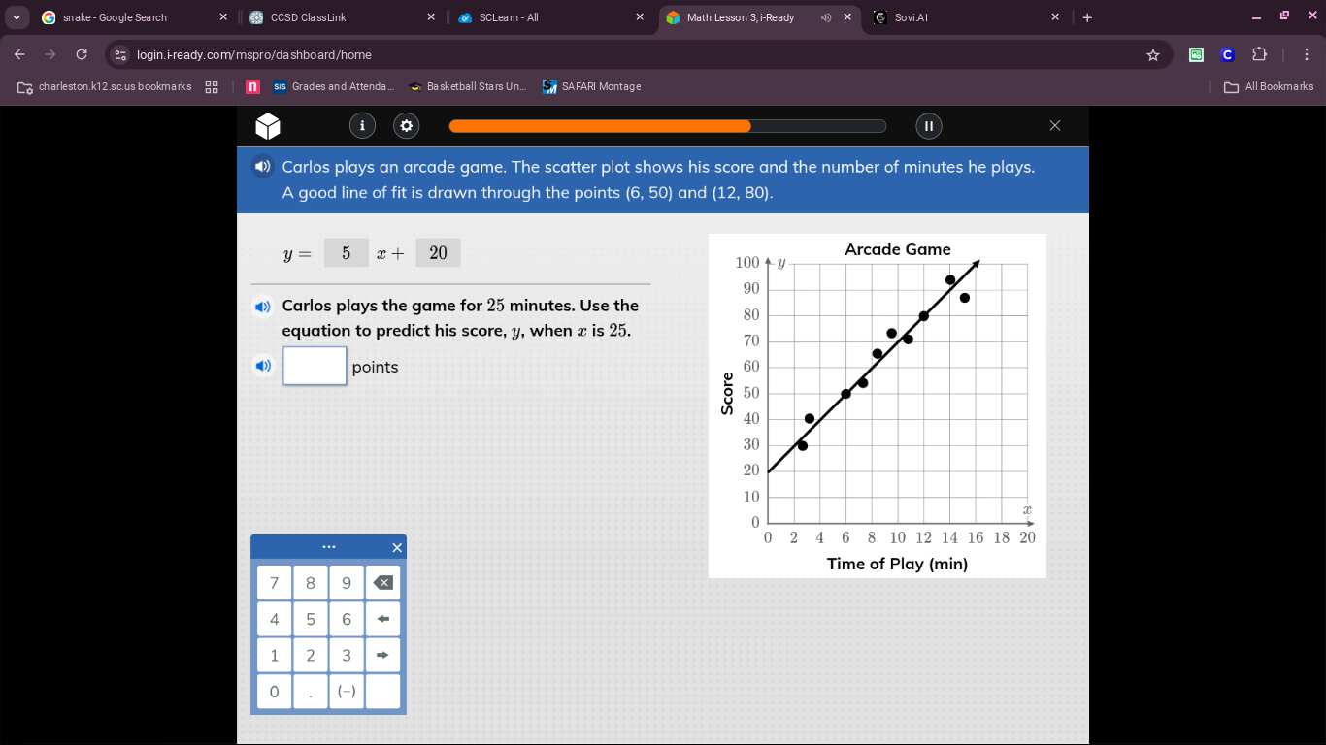This screenshot has height=745, width=1326.
Task: Click inside the points answer box
Action: (315, 366)
